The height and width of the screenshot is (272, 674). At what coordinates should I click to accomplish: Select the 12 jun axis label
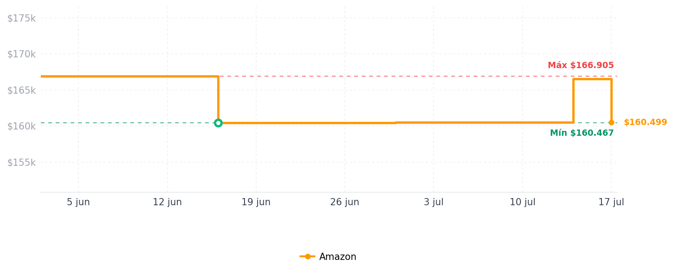pyautogui.click(x=167, y=202)
